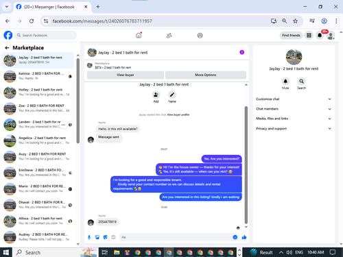Click the taskbar Search box
This screenshot has height=257, width=343.
[55, 252]
